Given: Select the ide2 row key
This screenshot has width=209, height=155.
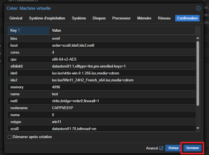Looking at the screenshot, I should (x=14, y=80).
